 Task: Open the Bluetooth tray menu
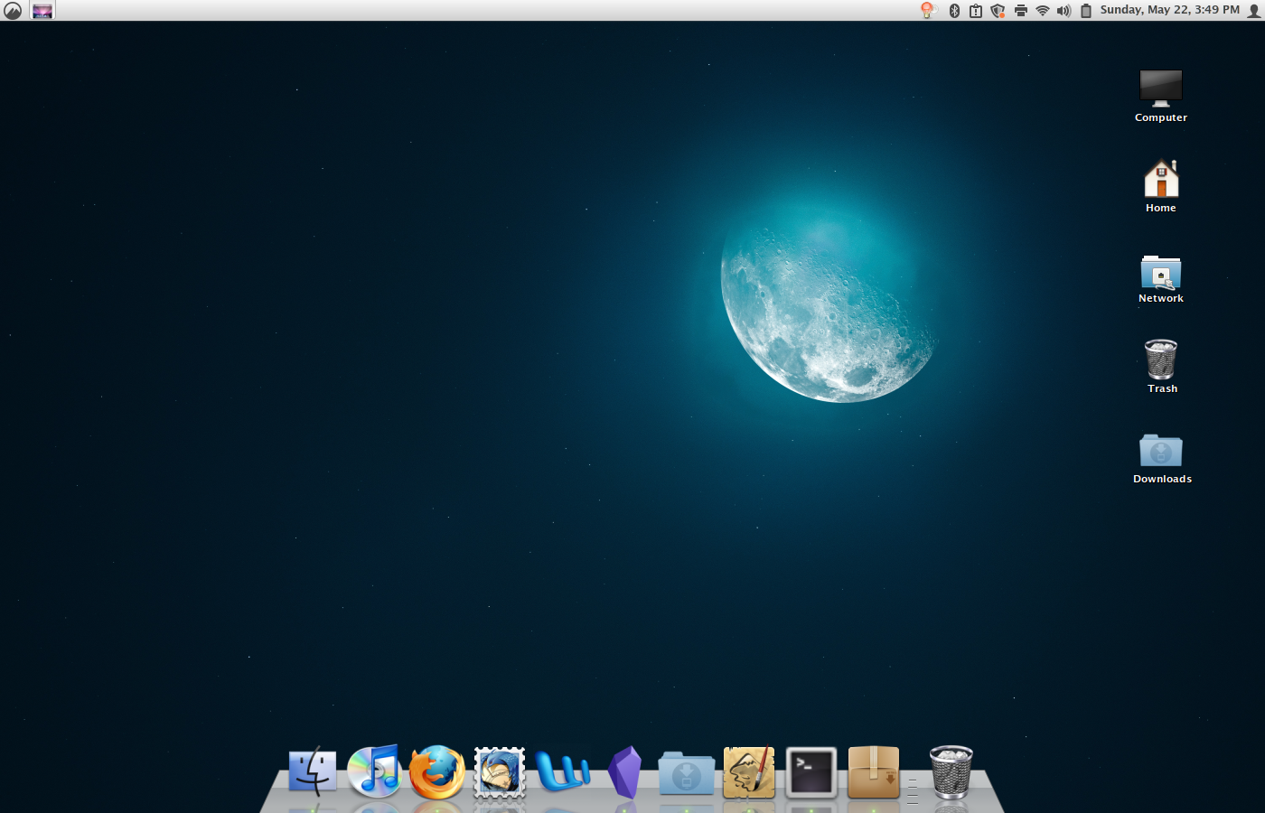[954, 11]
